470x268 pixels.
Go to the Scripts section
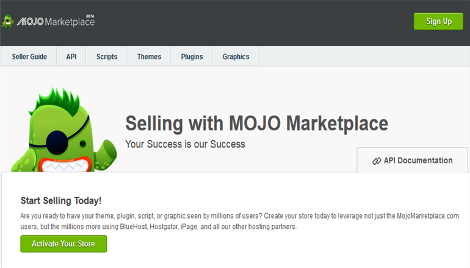coord(107,57)
